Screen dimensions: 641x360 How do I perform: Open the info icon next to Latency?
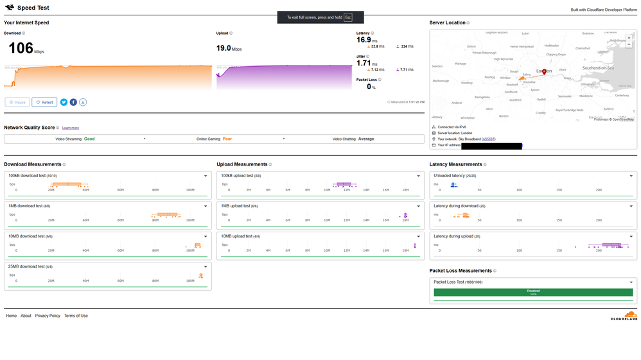pos(373,33)
